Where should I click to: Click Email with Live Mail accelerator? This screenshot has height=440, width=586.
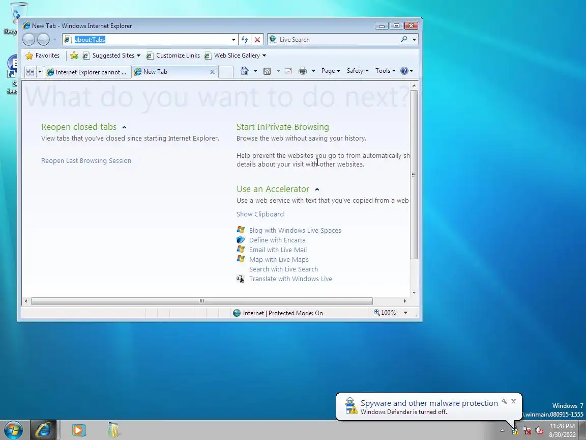pos(278,250)
